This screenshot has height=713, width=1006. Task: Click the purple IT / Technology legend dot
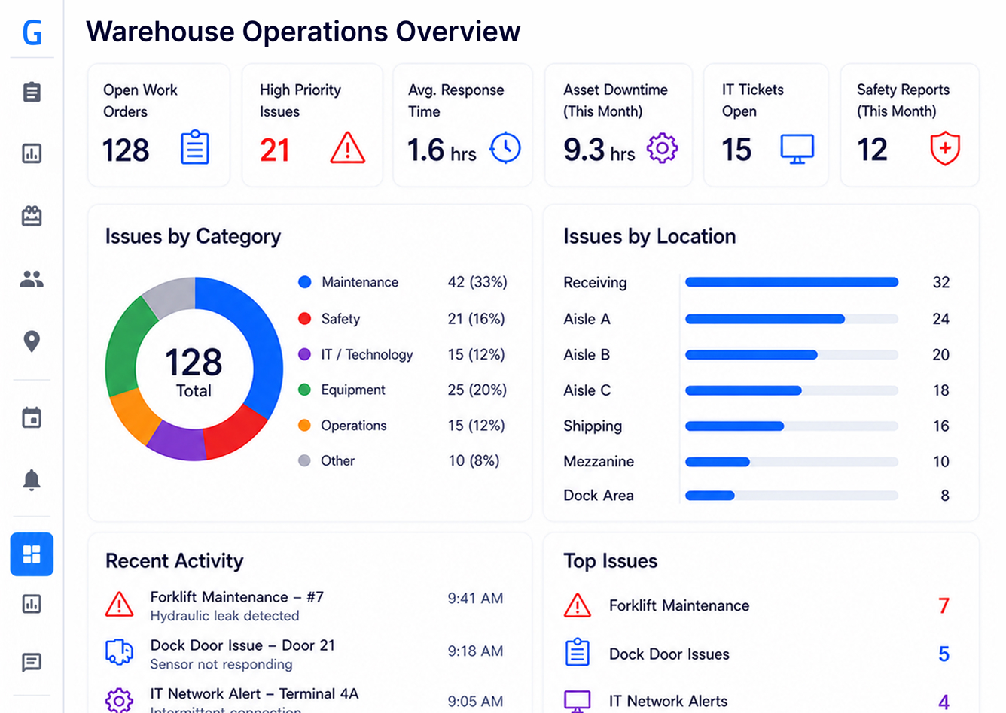point(305,354)
